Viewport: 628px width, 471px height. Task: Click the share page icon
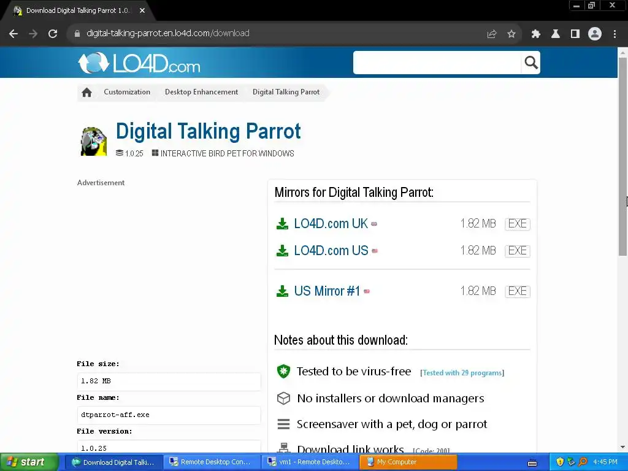pos(492,34)
